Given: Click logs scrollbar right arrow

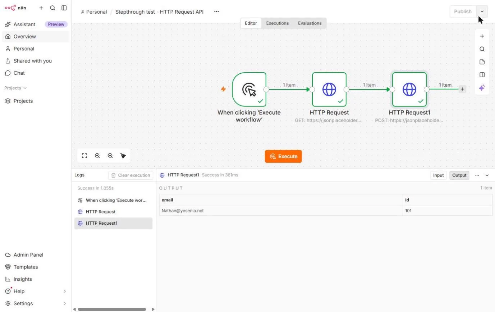Looking at the screenshot, I should (153, 309).
